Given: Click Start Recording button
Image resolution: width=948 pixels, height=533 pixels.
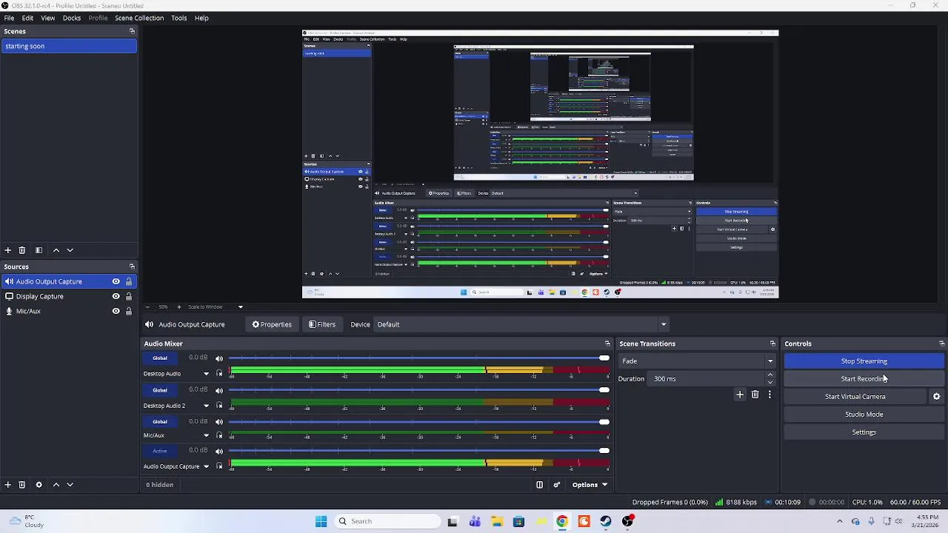Looking at the screenshot, I should [864, 379].
